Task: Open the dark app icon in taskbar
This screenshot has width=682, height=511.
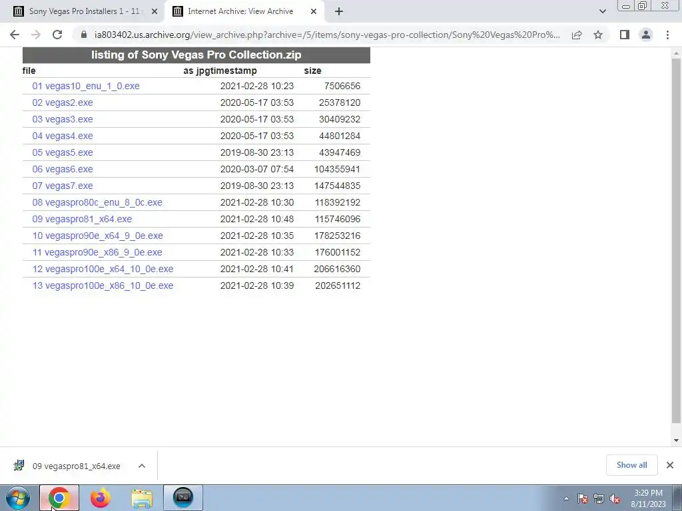Action: click(x=183, y=498)
